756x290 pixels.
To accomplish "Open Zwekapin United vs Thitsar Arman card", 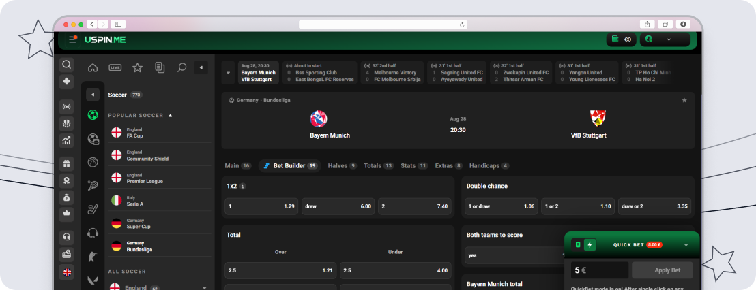I will (521, 73).
